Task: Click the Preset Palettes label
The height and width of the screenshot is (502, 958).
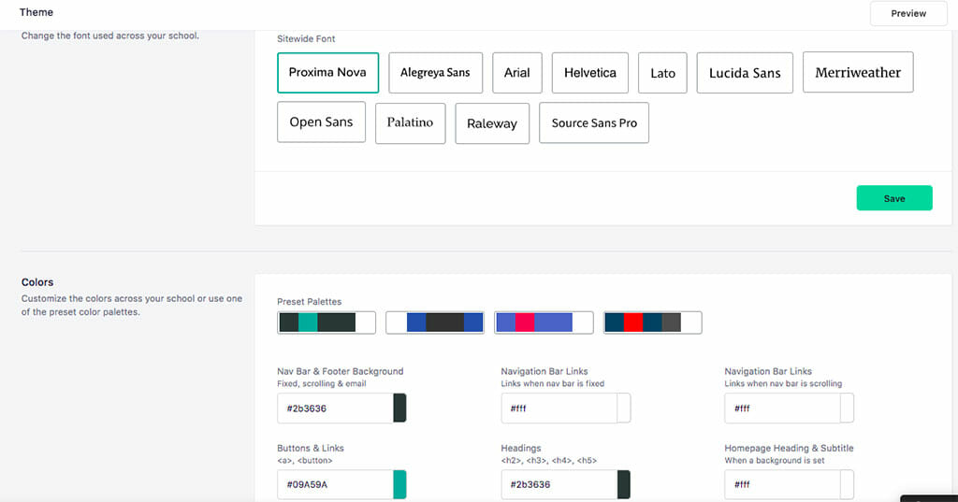Action: (309, 302)
